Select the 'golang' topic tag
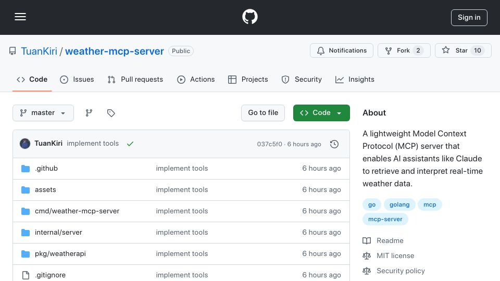 pos(399,205)
